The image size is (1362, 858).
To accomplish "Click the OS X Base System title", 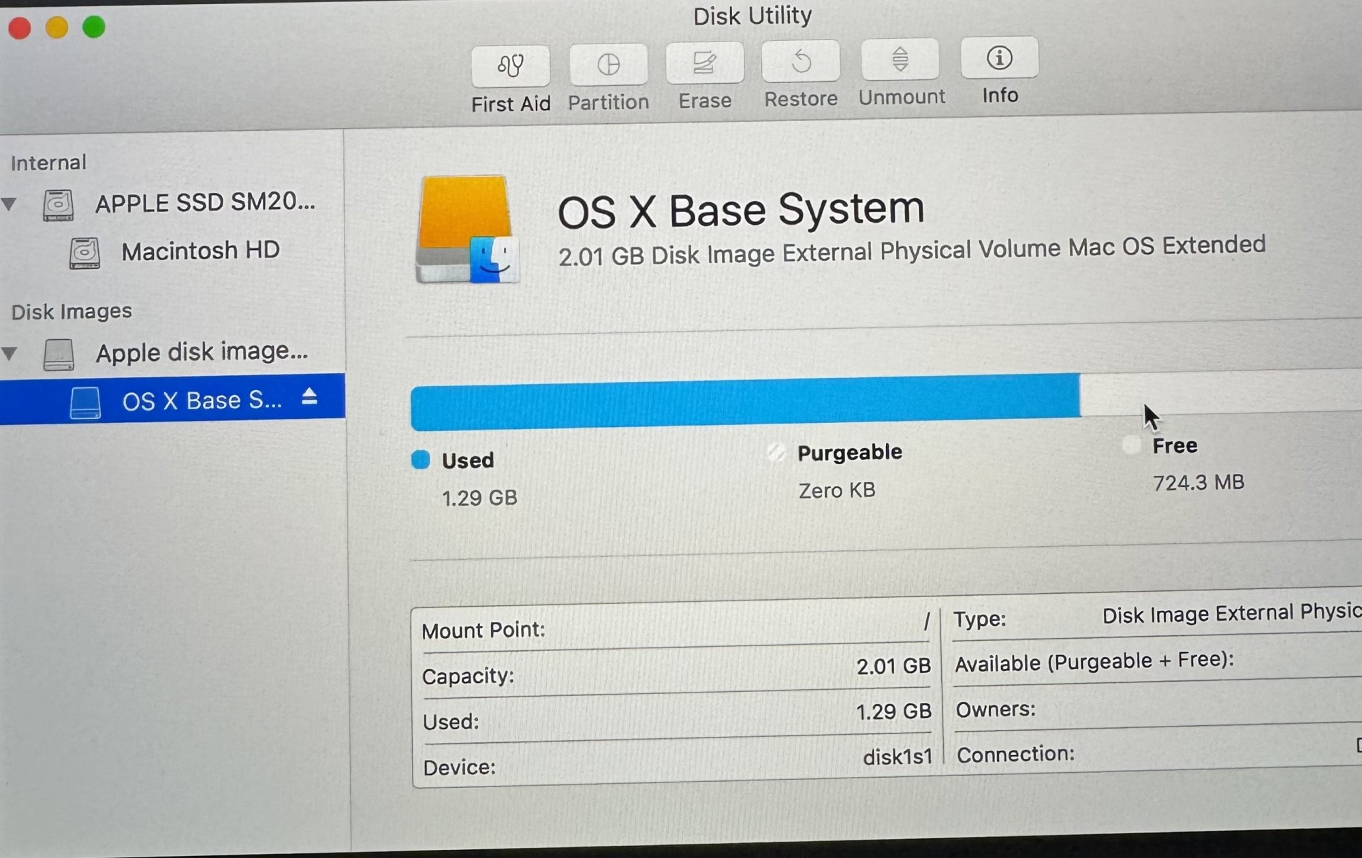I will [x=741, y=209].
